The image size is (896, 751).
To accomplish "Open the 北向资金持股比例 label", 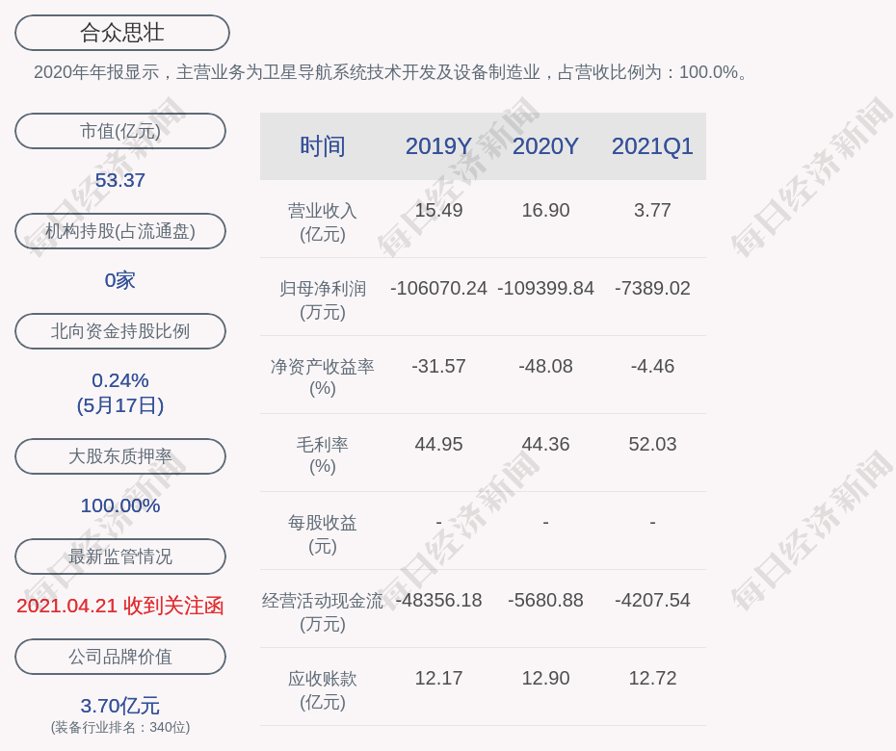I will click(120, 331).
